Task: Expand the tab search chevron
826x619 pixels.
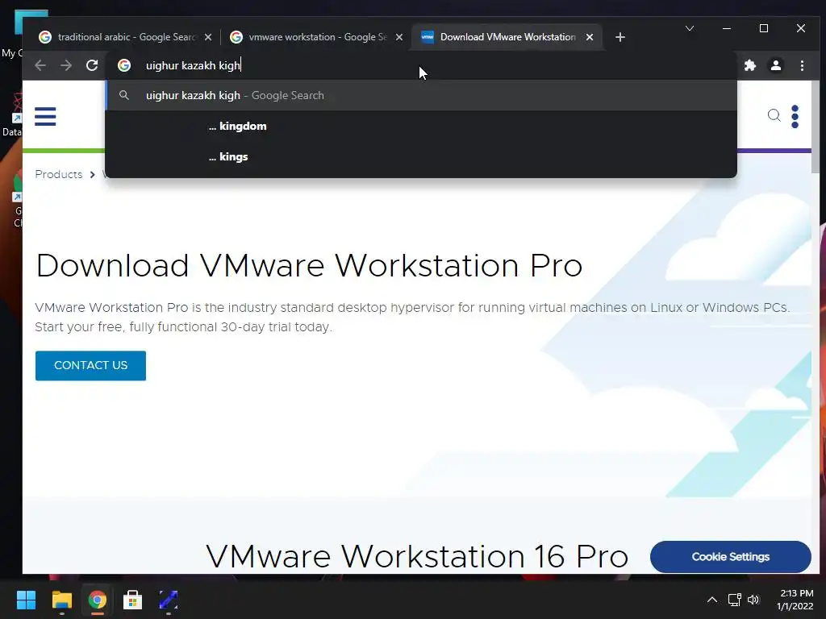Action: tap(690, 28)
